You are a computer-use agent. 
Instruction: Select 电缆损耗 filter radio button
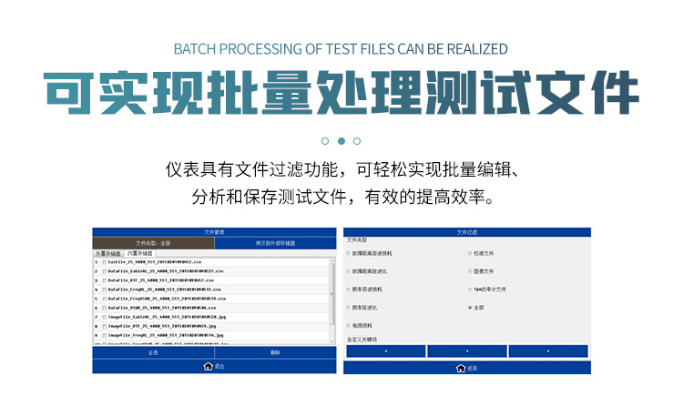click(x=348, y=325)
